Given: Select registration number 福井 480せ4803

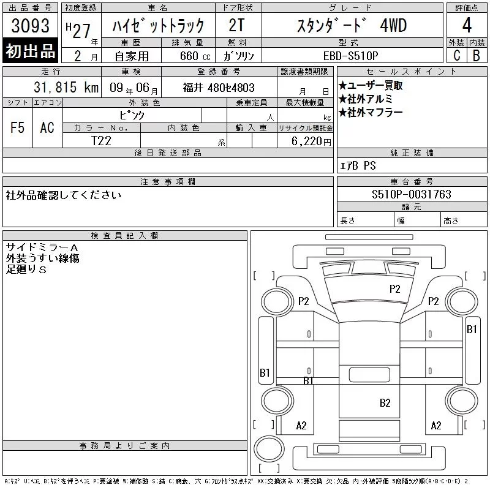Looking at the screenshot, I should pos(219,88).
